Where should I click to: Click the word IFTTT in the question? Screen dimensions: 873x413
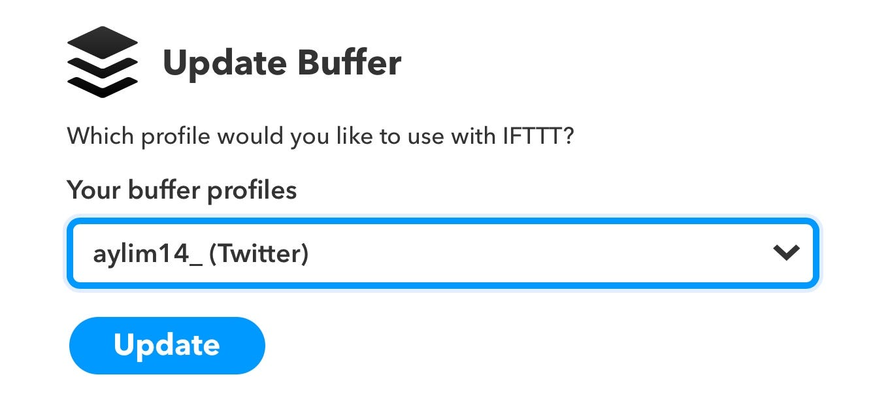(x=531, y=137)
